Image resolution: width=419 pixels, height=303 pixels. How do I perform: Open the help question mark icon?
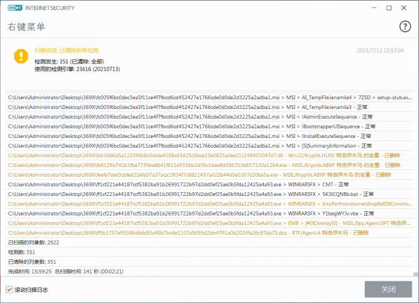pos(405,26)
